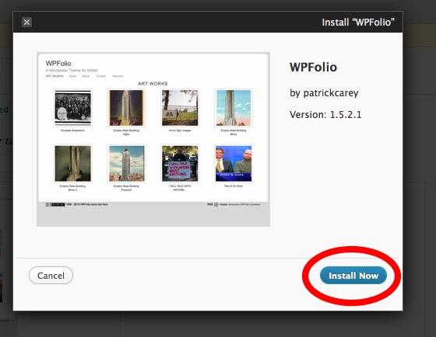Select the WPFolio theme name heading
This screenshot has width=436, height=337.
point(313,67)
